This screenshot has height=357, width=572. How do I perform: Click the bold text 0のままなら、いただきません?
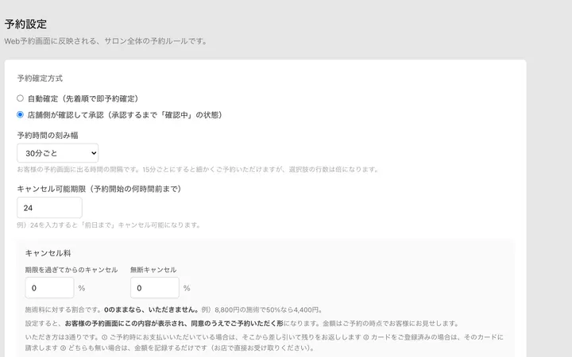[152, 309]
